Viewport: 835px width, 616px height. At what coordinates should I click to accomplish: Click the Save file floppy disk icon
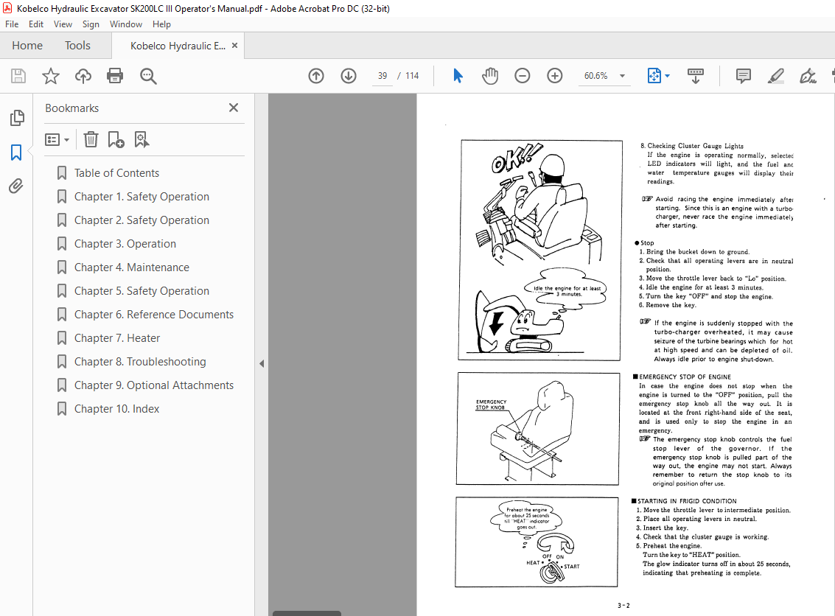18,76
